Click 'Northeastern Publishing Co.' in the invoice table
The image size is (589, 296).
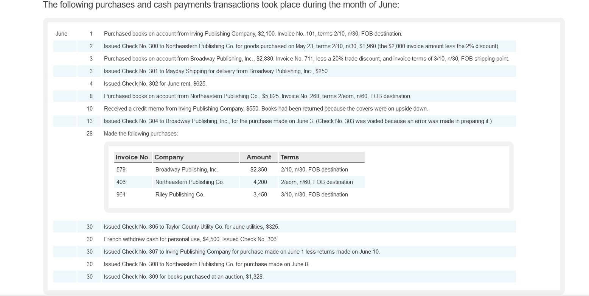(x=190, y=182)
